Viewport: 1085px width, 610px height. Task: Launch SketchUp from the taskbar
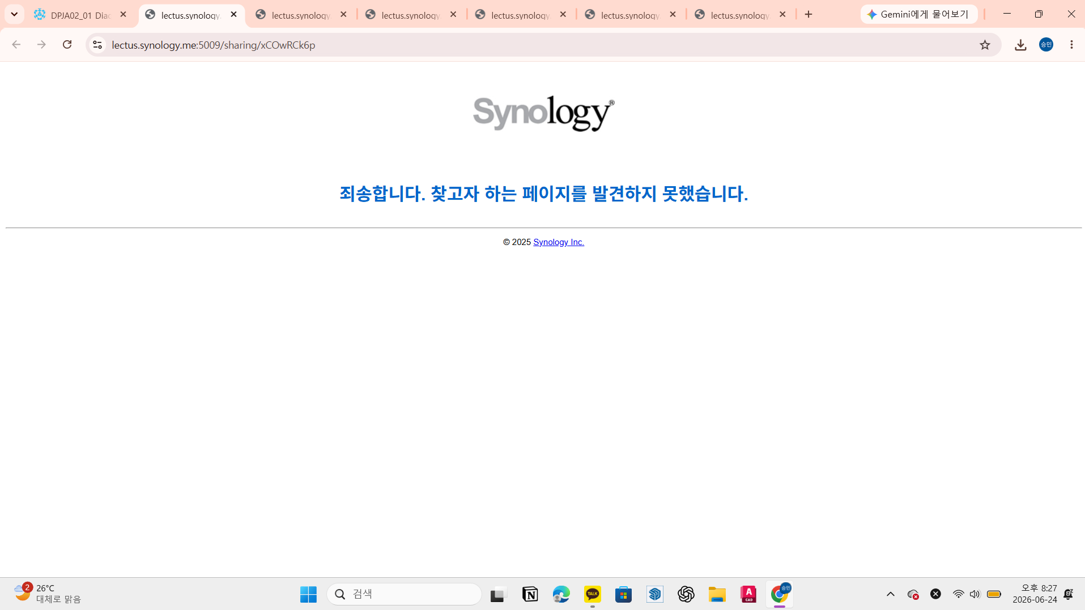click(x=655, y=594)
